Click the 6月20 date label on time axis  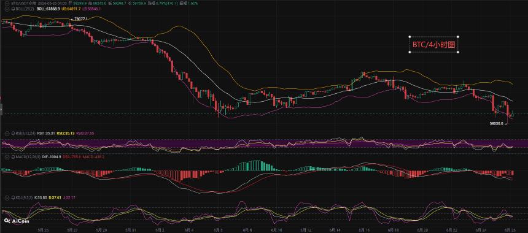(x=422, y=230)
